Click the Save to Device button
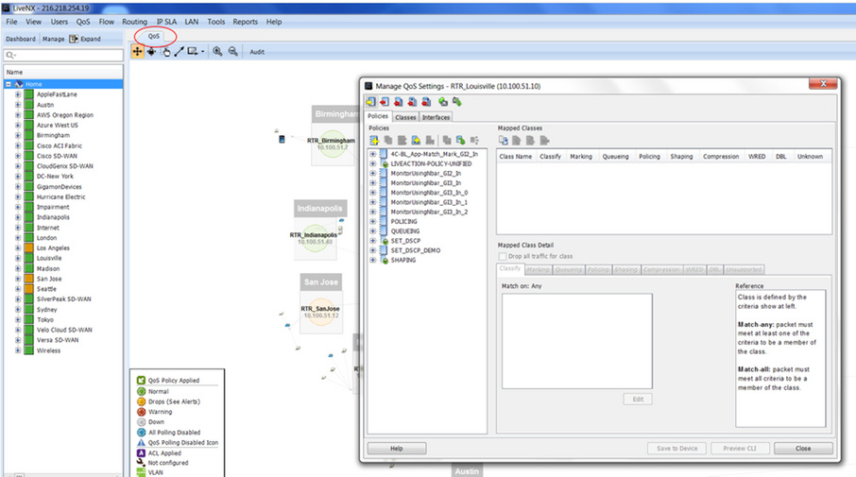The height and width of the screenshot is (477, 856). [x=676, y=448]
